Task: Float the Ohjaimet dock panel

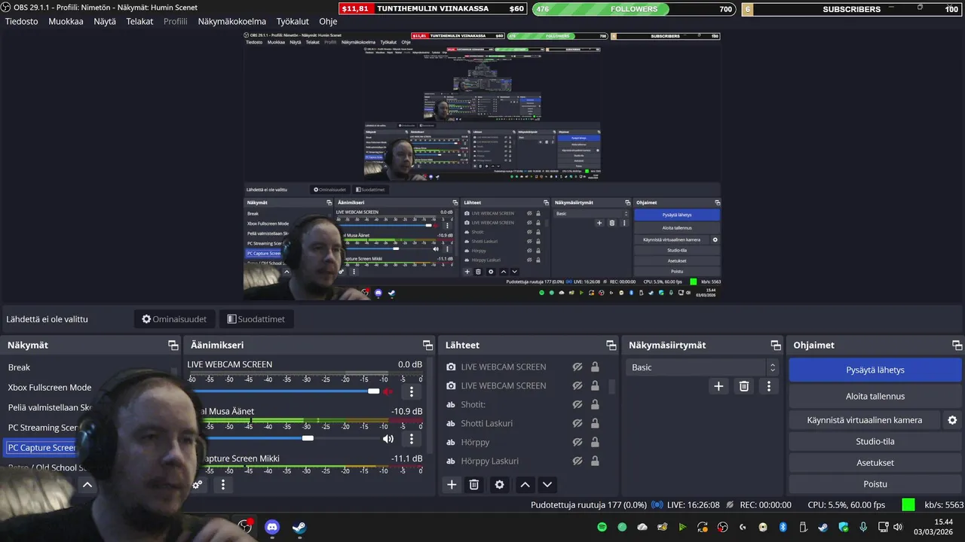Action: point(957,345)
